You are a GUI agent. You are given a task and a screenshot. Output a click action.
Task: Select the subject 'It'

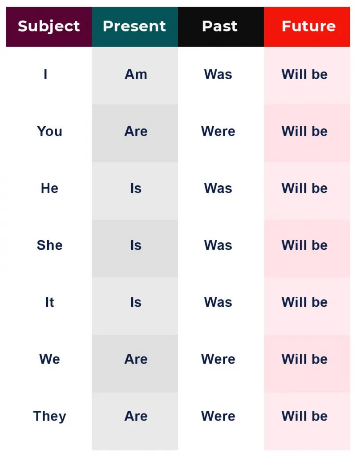click(x=49, y=302)
